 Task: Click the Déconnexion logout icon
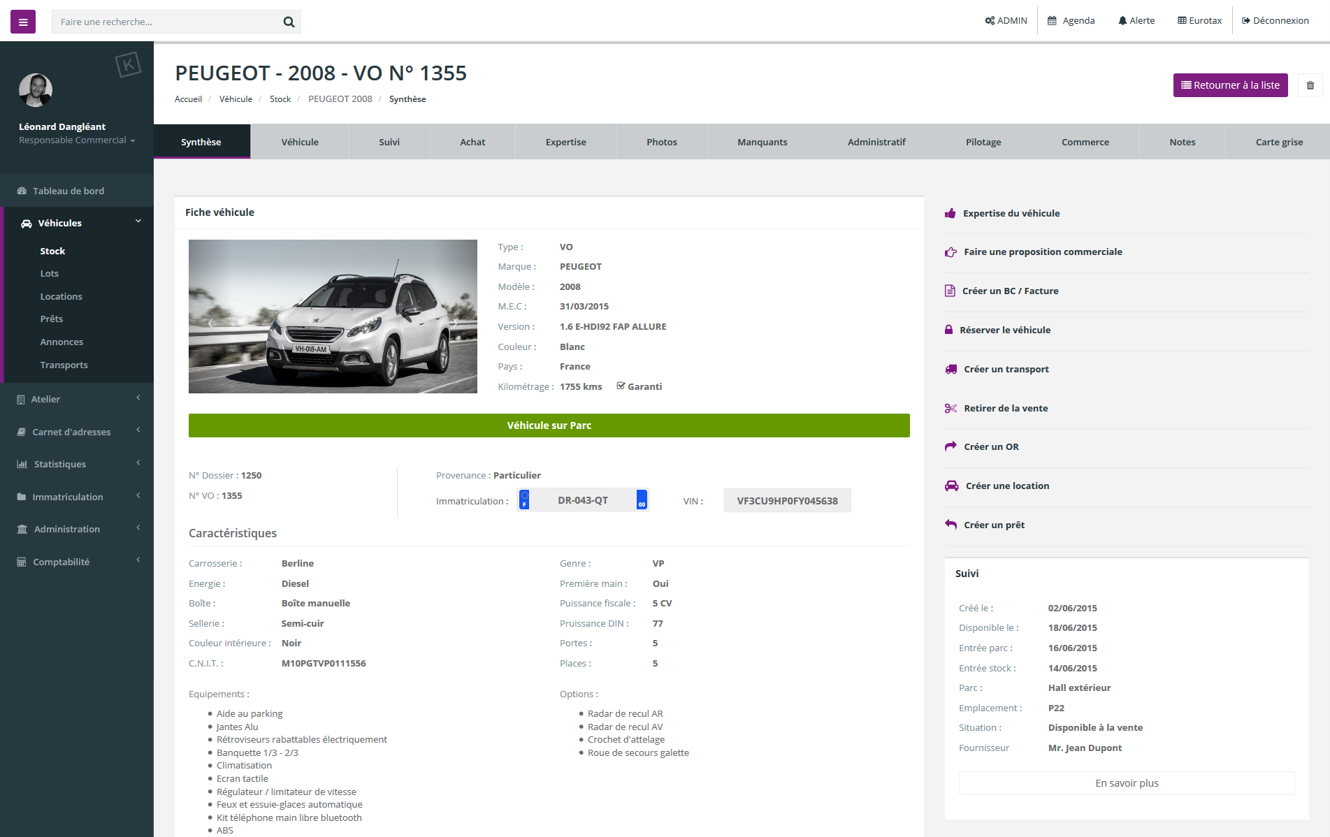[1245, 20]
